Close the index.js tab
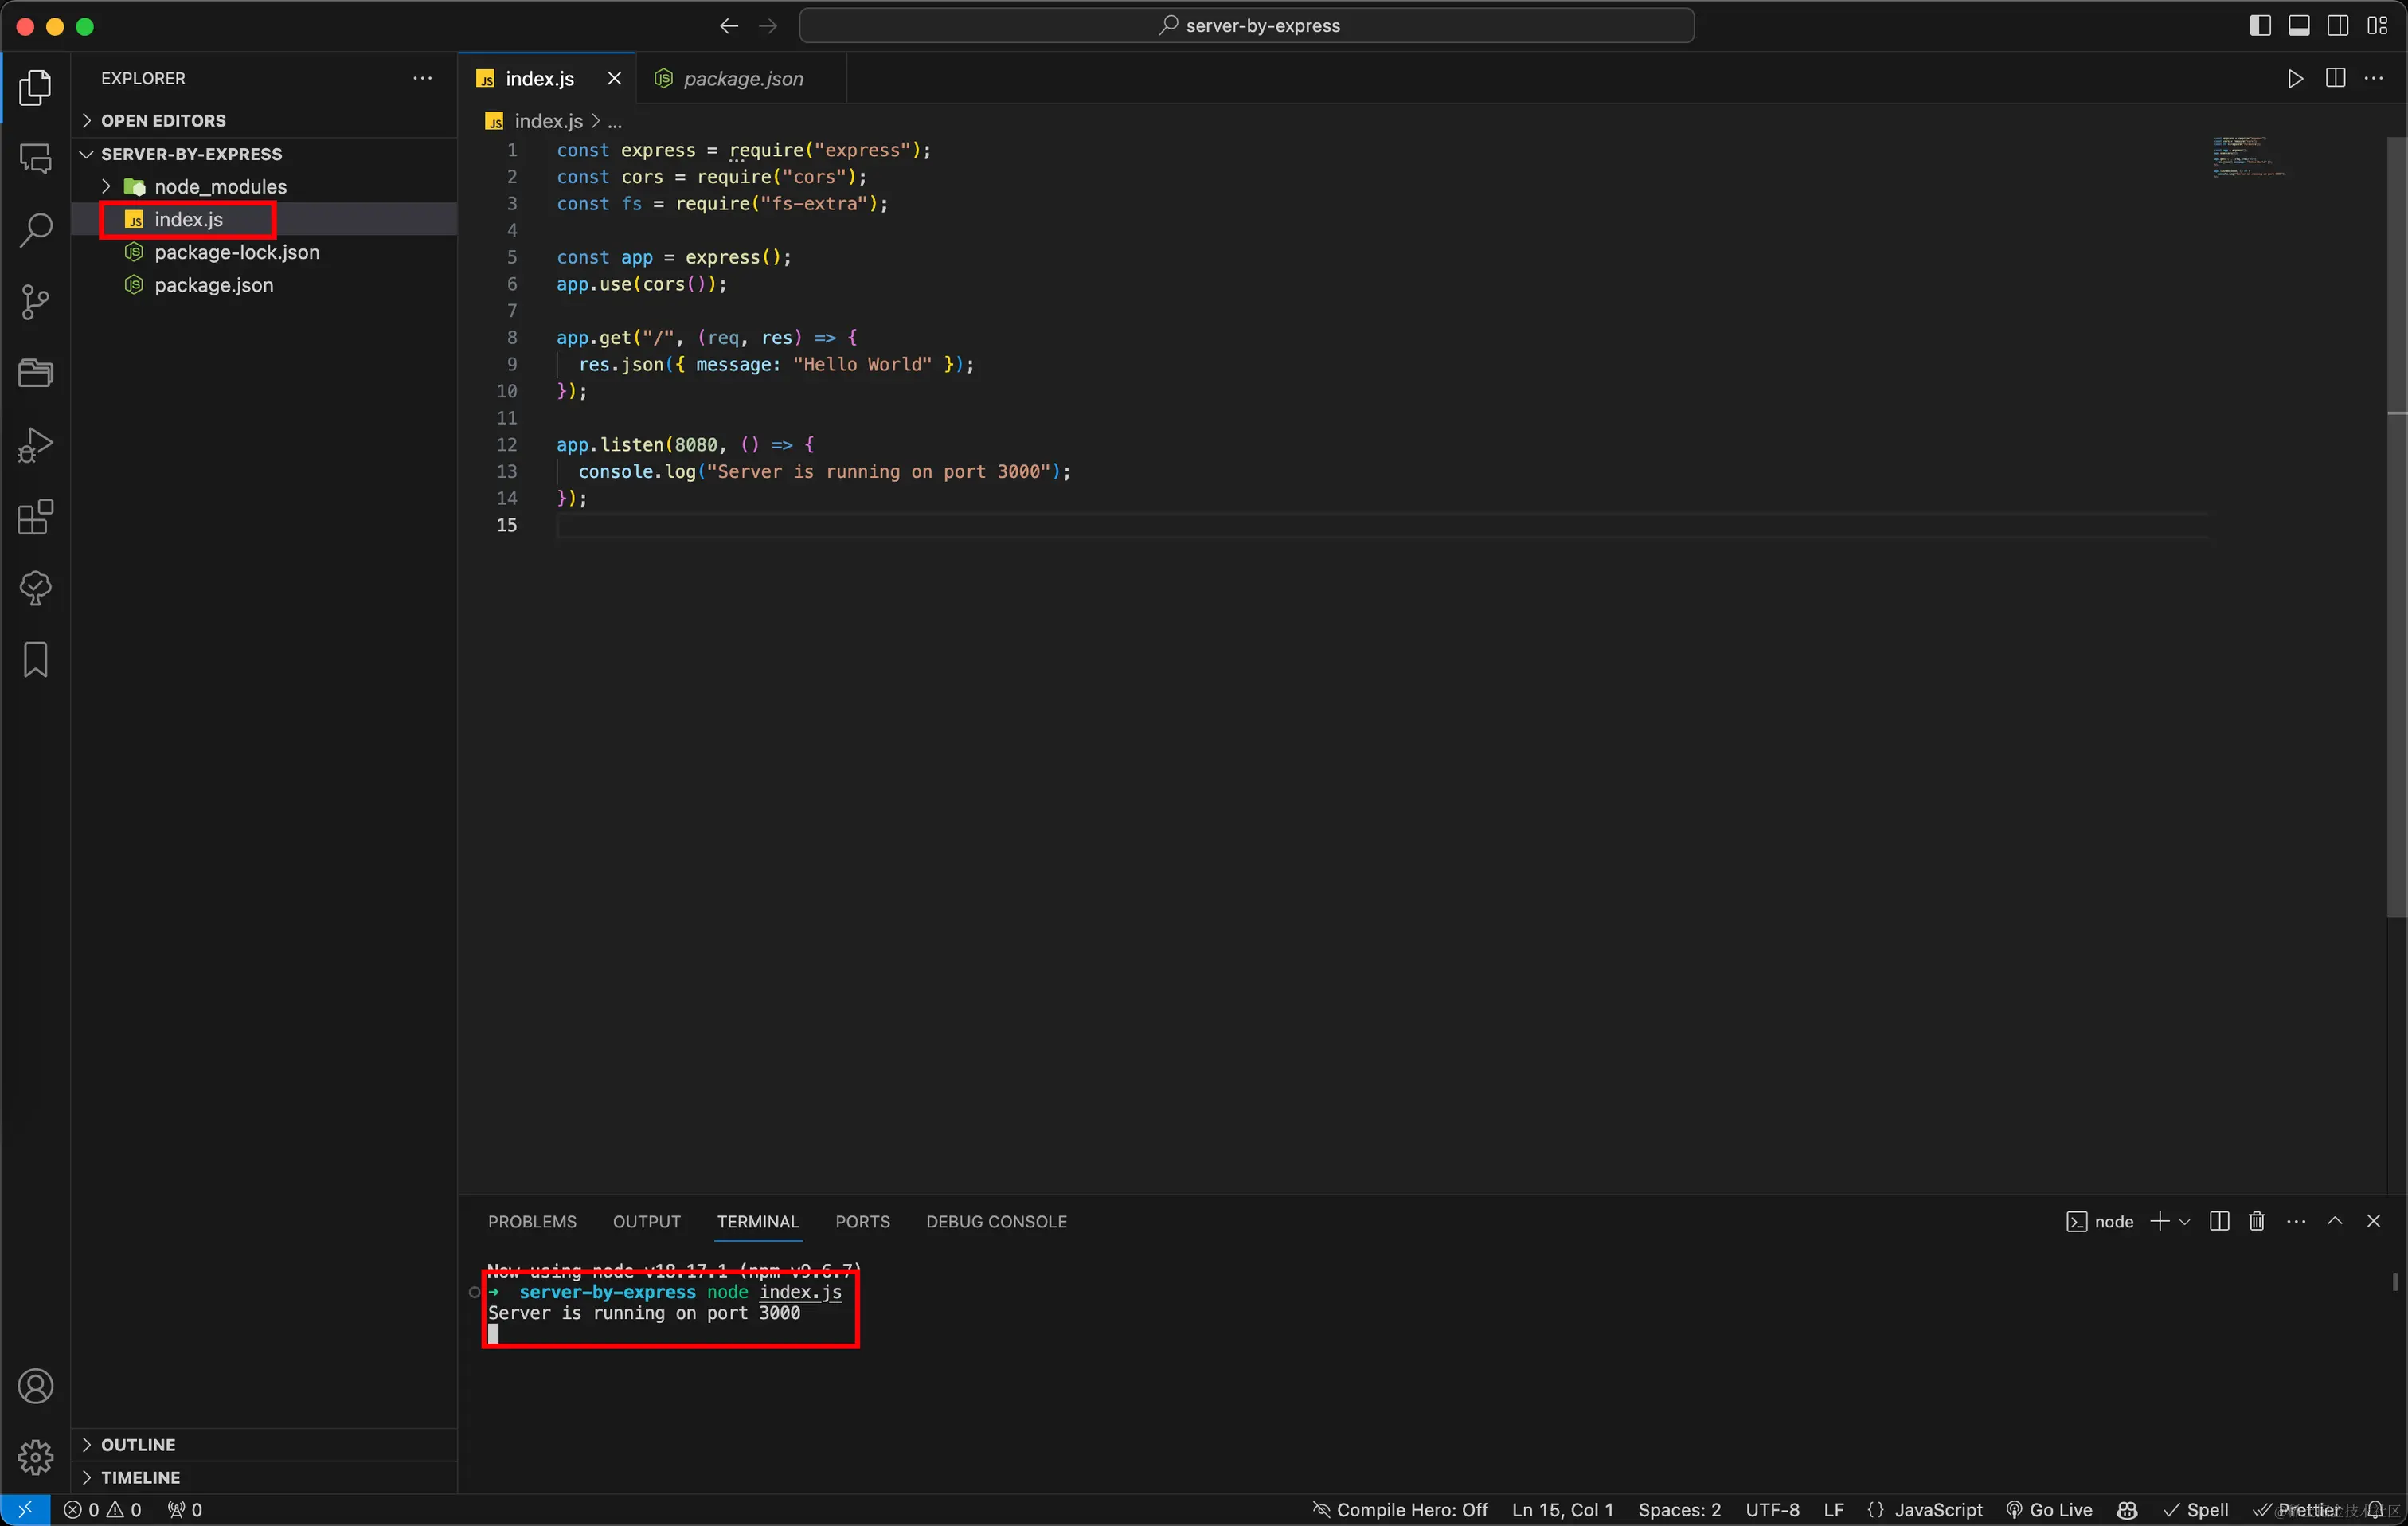The image size is (2408, 1526). (614, 78)
